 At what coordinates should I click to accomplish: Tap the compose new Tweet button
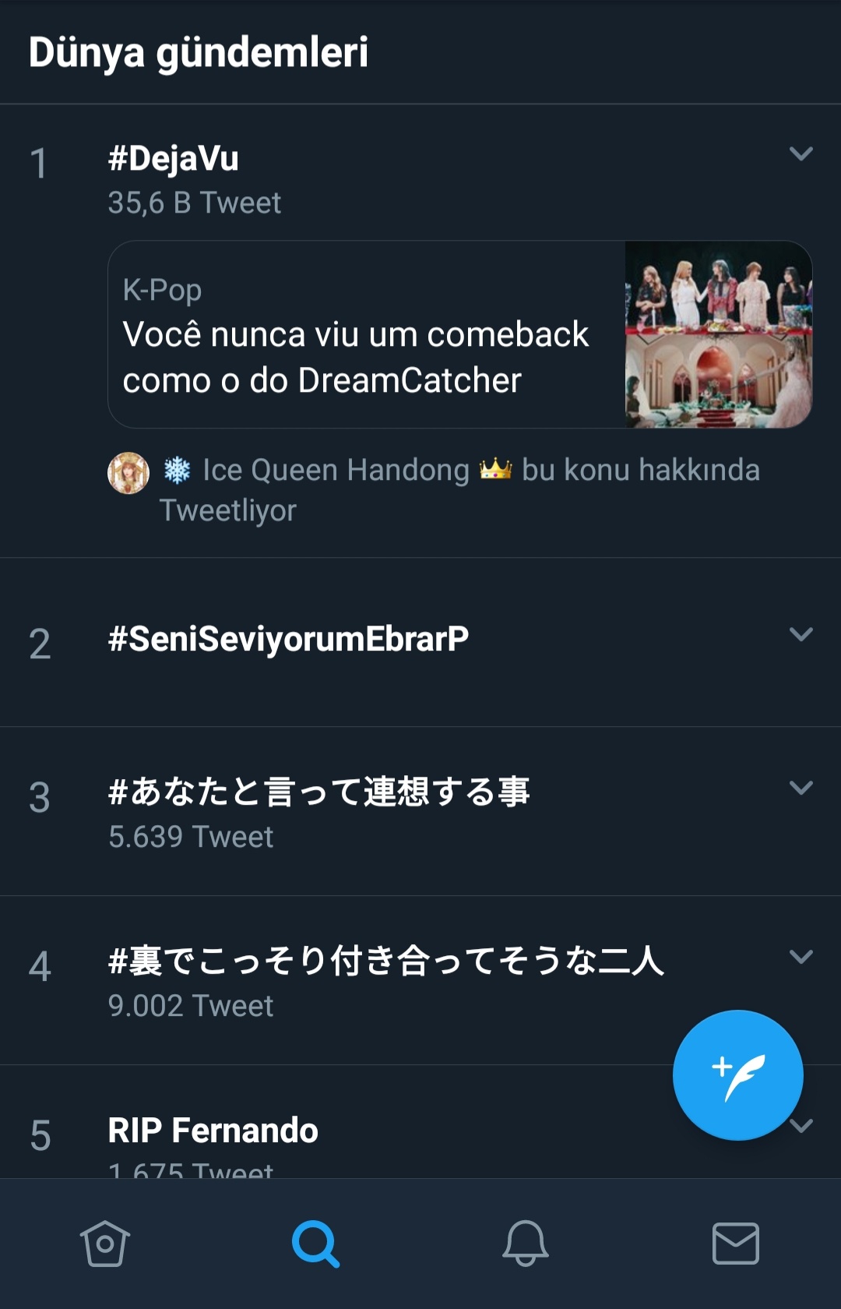(737, 1075)
